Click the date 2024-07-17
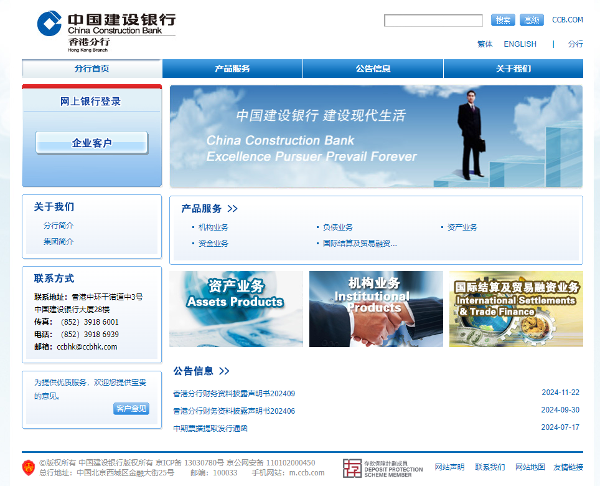Image resolution: width=600 pixels, height=486 pixels. point(560,427)
